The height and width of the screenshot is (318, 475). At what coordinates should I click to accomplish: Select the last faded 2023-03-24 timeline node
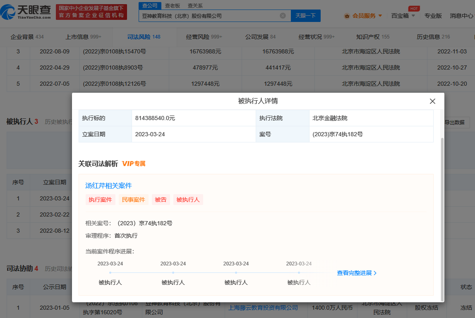(299, 272)
